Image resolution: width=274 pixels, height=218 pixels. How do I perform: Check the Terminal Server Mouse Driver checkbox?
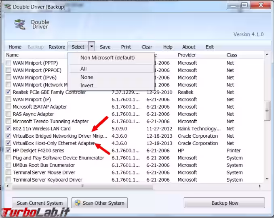click(8, 172)
